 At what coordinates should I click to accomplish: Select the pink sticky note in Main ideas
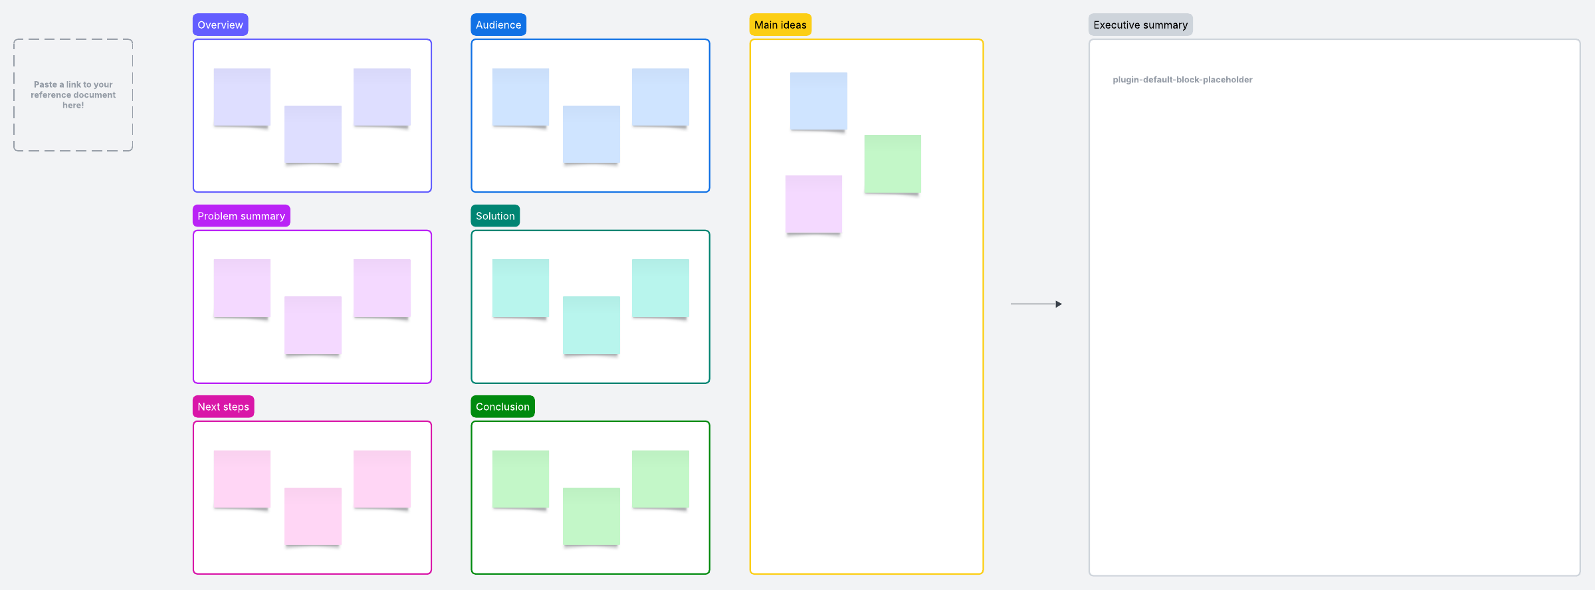coord(813,204)
